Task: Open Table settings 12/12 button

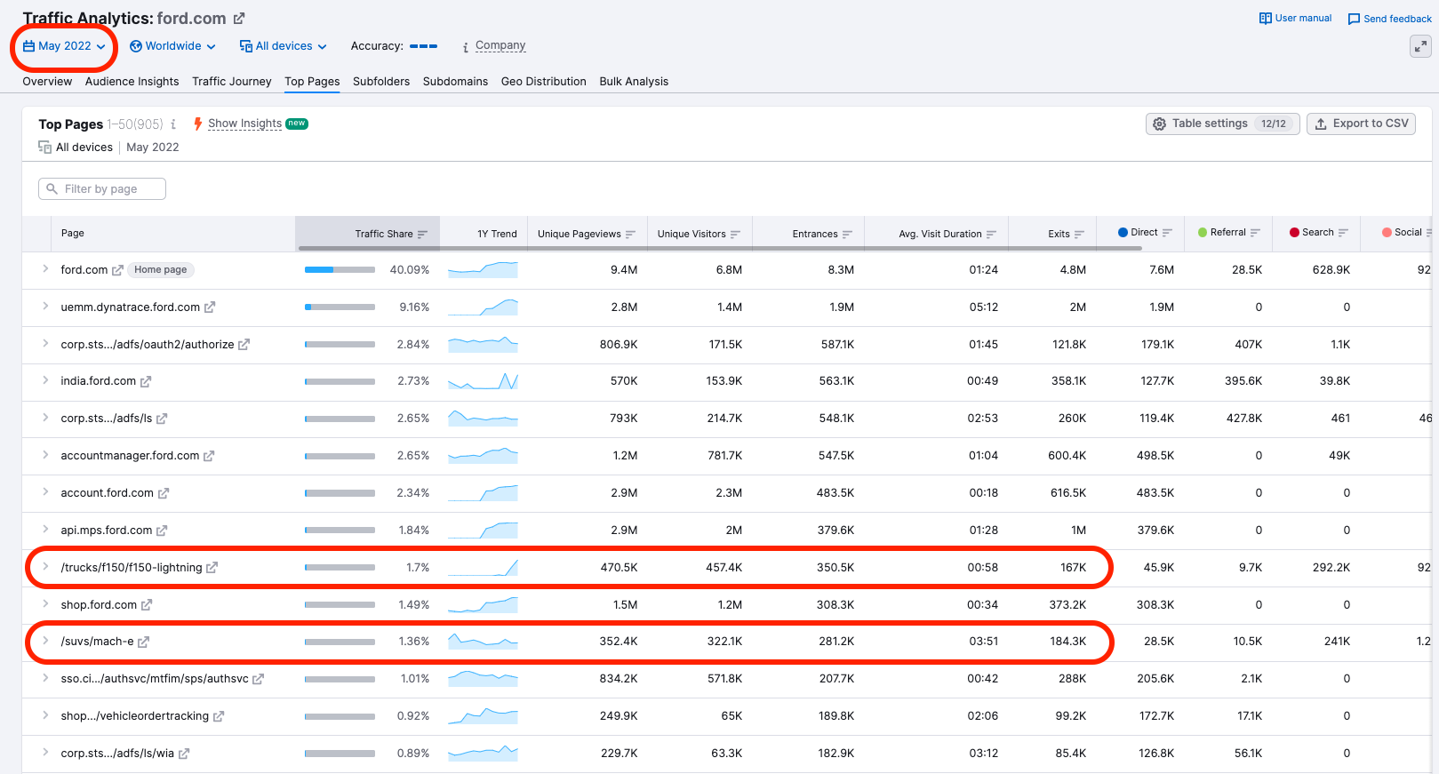Action: [x=1222, y=124]
